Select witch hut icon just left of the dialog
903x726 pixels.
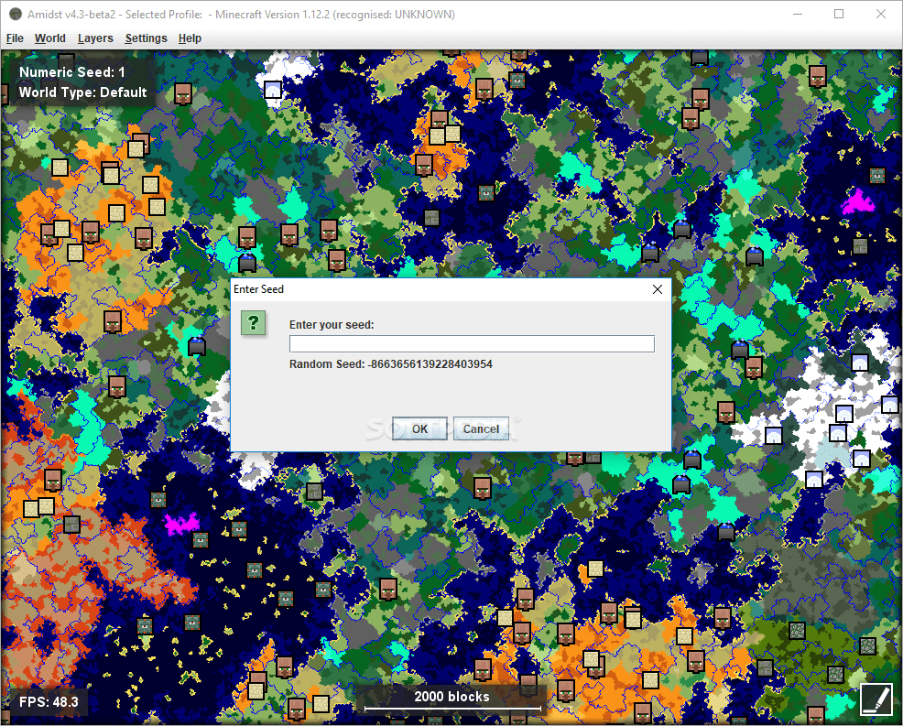[x=197, y=346]
